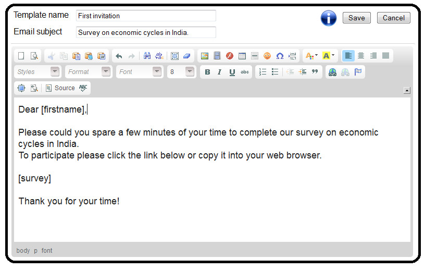Click the Copy icon

64,56
